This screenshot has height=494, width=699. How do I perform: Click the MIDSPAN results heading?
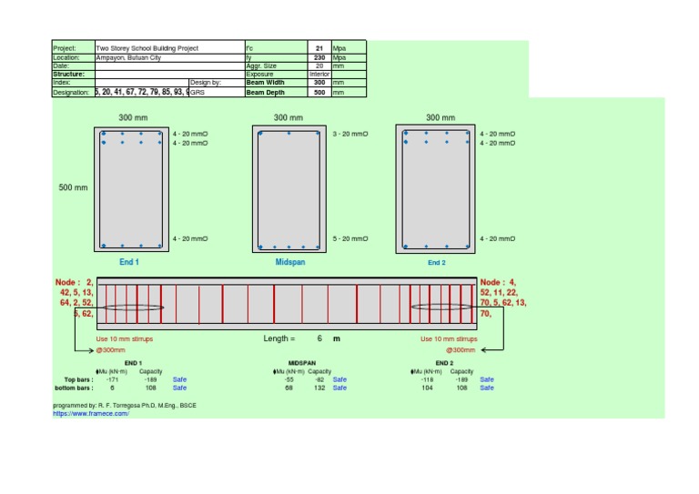302,363
